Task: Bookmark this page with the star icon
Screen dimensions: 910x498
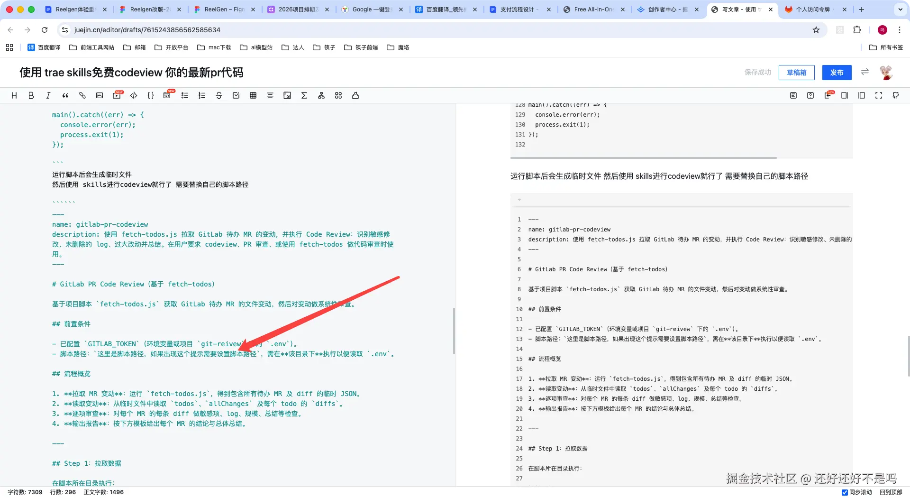Action: coord(816,30)
